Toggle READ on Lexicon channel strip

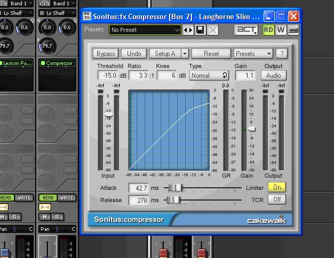coord(6,198)
